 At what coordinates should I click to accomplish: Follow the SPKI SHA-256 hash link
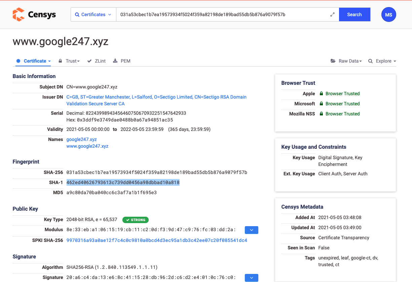click(x=157, y=240)
